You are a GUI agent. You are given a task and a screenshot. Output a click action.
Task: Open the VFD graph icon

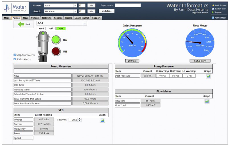pos(102,120)
